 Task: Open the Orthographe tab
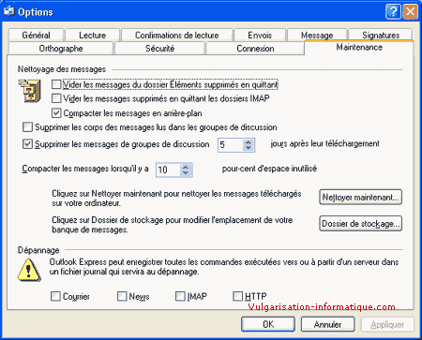[61, 49]
